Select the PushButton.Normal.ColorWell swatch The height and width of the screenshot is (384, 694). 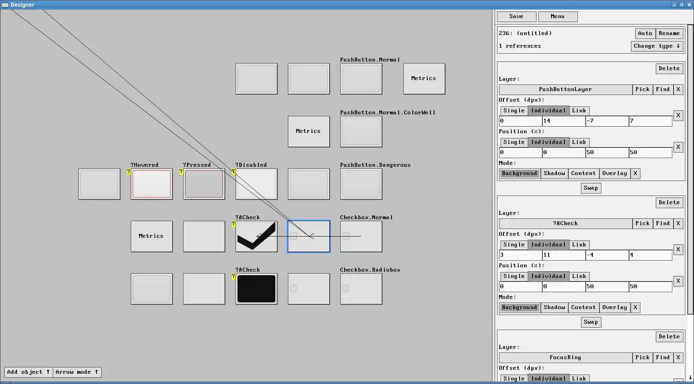pos(361,131)
